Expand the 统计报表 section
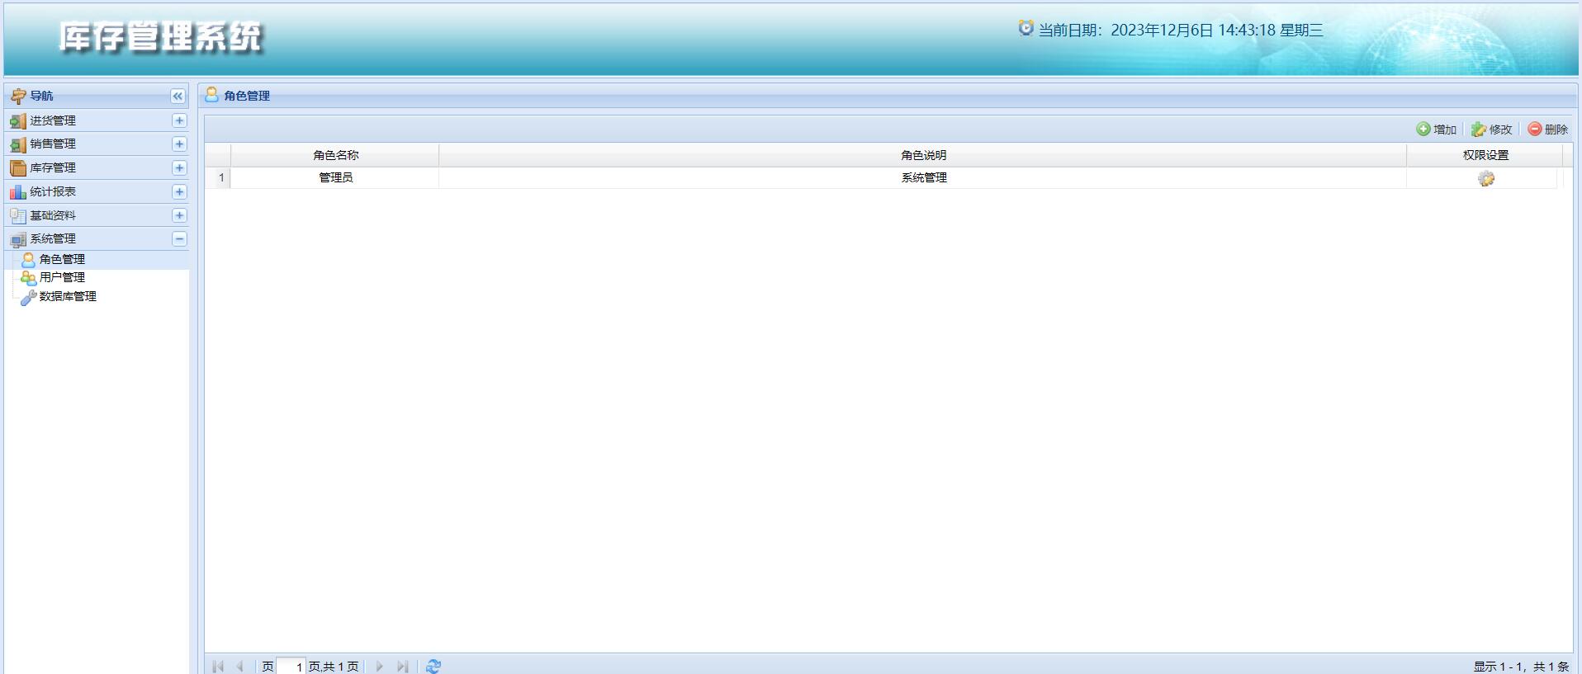This screenshot has height=674, width=1582. 179,191
